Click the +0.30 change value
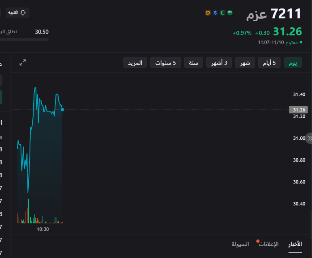312x258 pixels. tap(262, 33)
